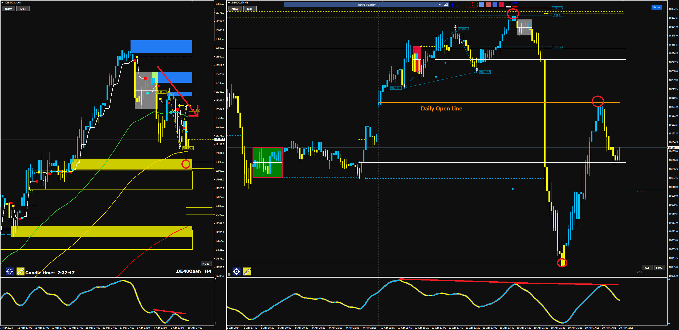
Task: Pick the crimson red filled swatch
Action: 502,5
